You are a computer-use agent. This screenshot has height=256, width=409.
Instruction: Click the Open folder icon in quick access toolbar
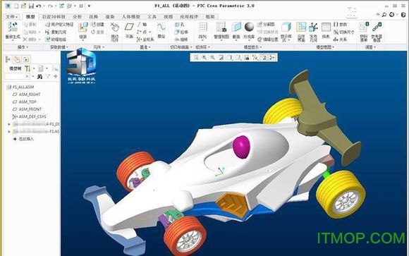click(24, 6)
